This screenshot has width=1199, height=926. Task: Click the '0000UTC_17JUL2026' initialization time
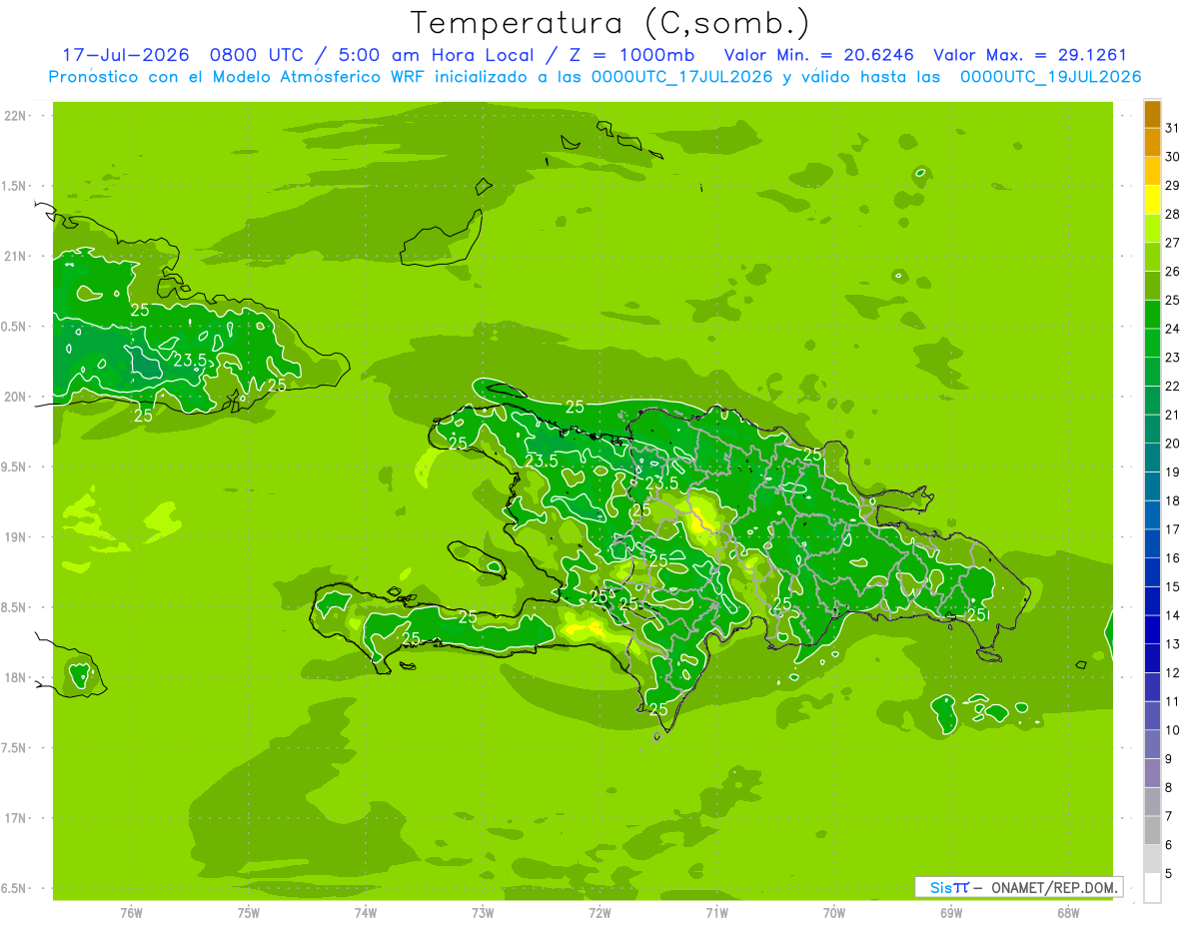(x=682, y=77)
